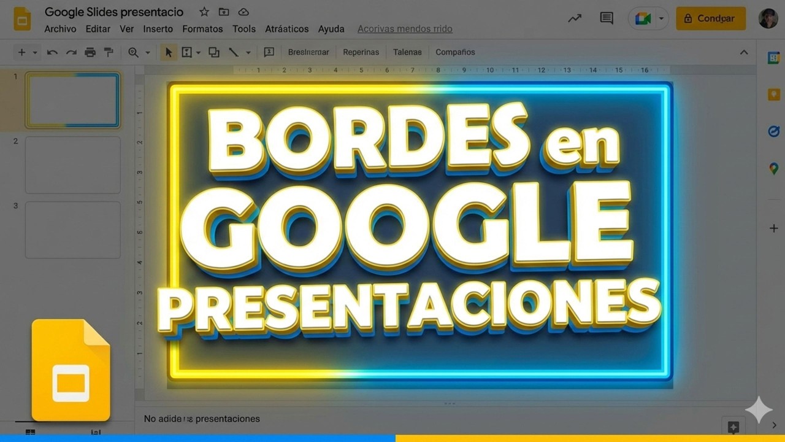Click the undo arrow icon
This screenshot has height=442, width=785.
[52, 52]
